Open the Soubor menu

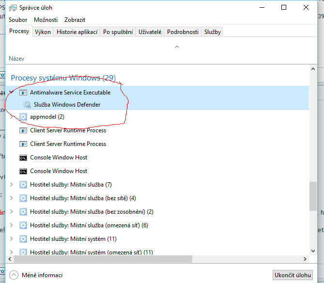[18, 20]
